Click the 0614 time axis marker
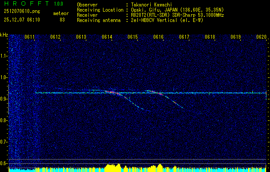Image resolution: width=270 pixels, height=172 pixels. pos(107,37)
